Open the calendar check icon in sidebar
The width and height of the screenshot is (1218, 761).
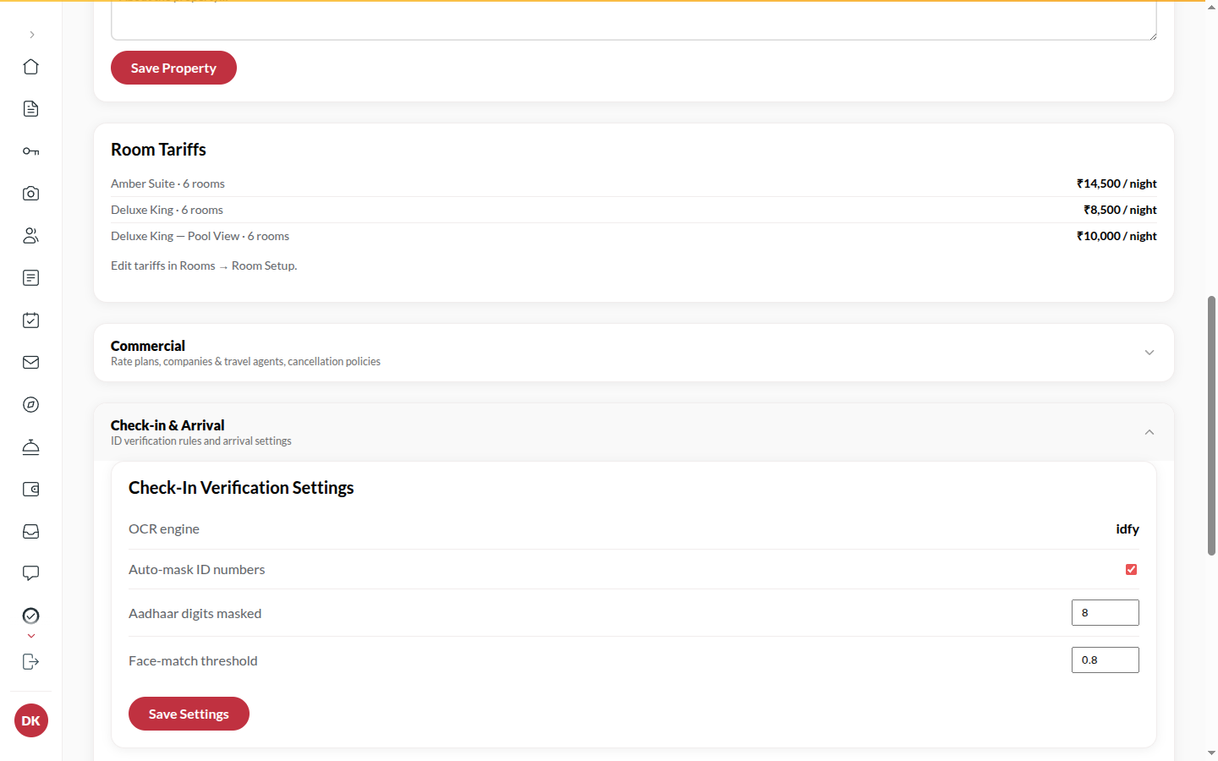[31, 320]
